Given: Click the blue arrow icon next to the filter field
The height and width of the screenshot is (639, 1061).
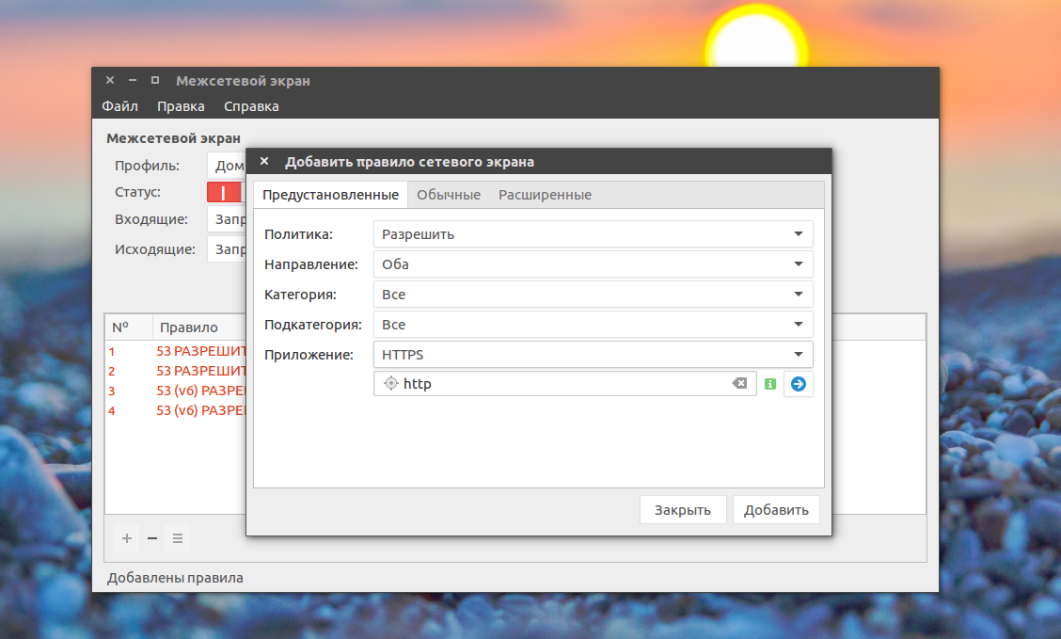Looking at the screenshot, I should point(799,384).
